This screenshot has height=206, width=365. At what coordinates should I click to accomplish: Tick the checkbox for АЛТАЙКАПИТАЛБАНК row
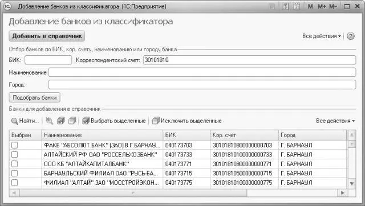14,164
